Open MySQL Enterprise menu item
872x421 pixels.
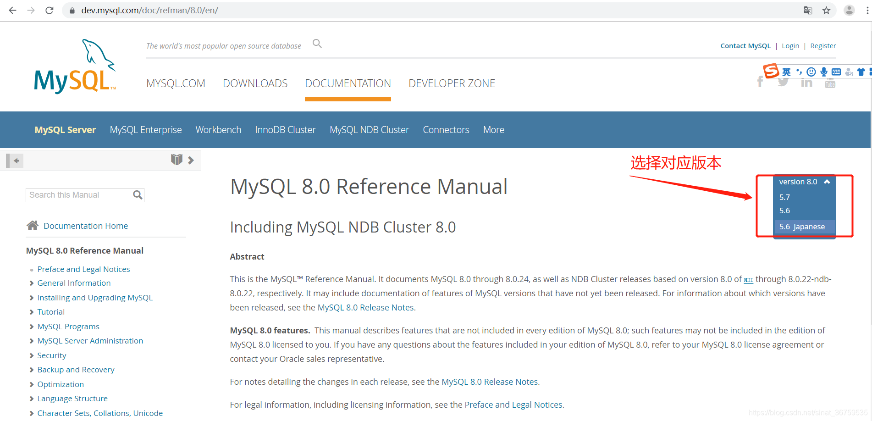pos(146,130)
